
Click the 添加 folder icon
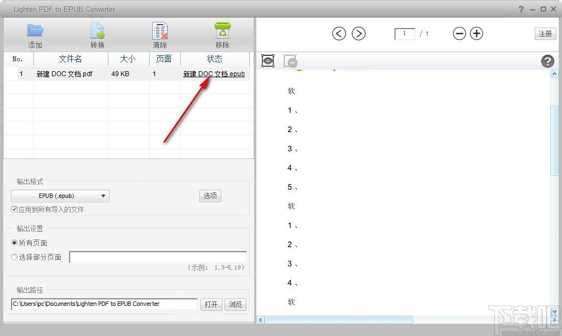tap(35, 31)
